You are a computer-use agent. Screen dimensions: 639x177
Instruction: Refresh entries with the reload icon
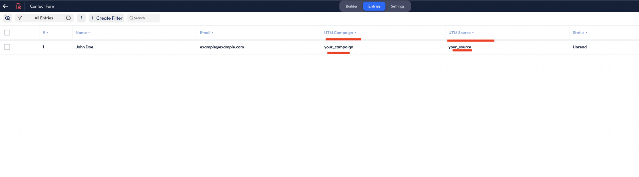coord(68,18)
